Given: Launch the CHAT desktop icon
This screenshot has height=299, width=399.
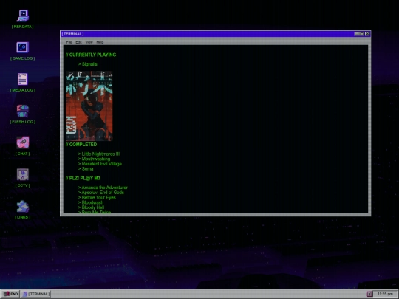Looking at the screenshot, I should click(23, 146).
